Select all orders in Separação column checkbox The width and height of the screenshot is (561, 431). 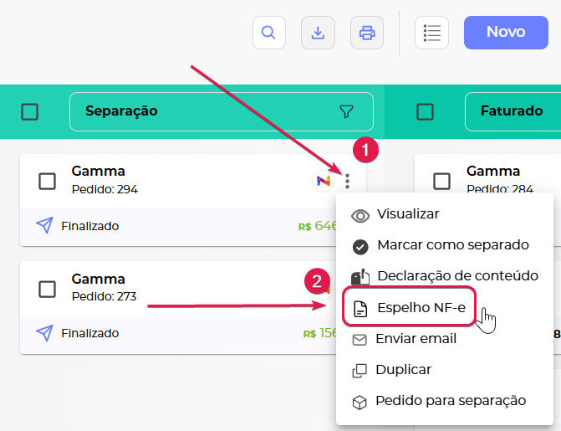click(30, 111)
